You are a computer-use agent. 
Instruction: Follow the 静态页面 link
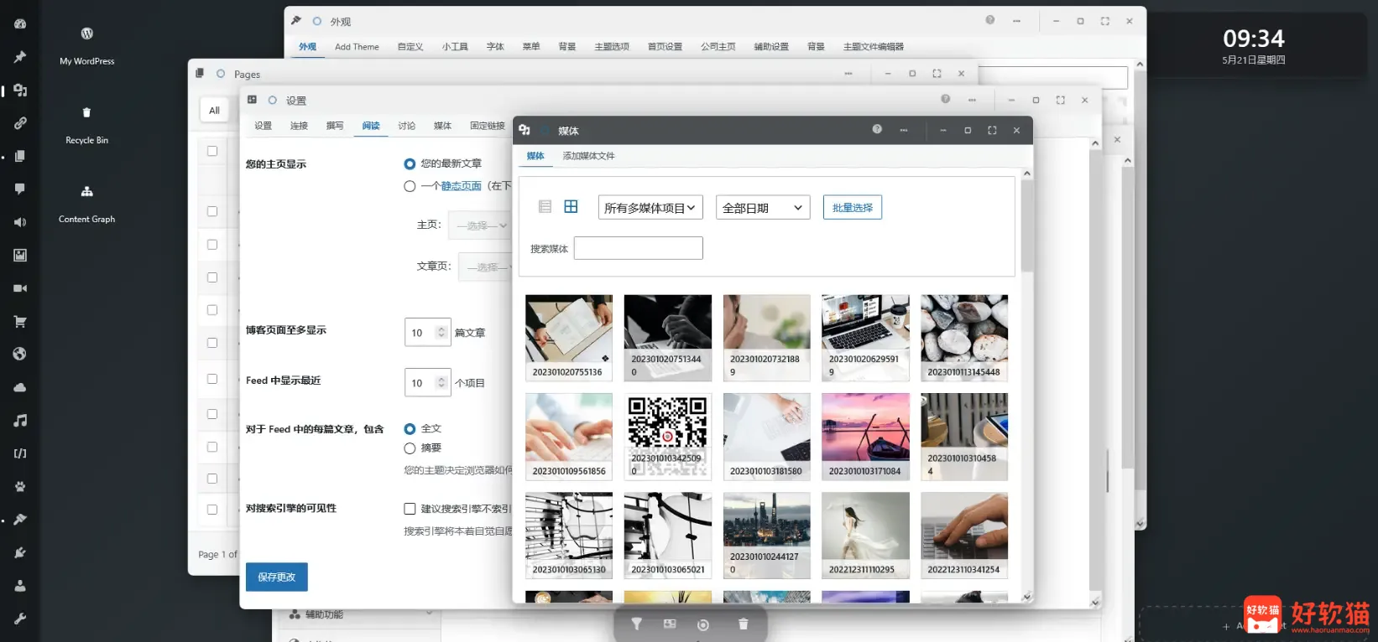tap(462, 186)
